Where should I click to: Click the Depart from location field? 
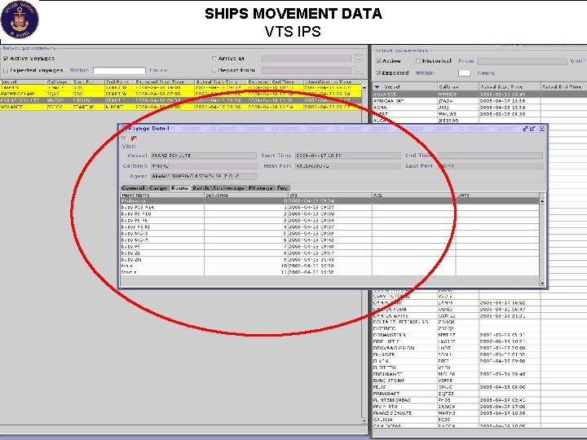[x=307, y=70]
